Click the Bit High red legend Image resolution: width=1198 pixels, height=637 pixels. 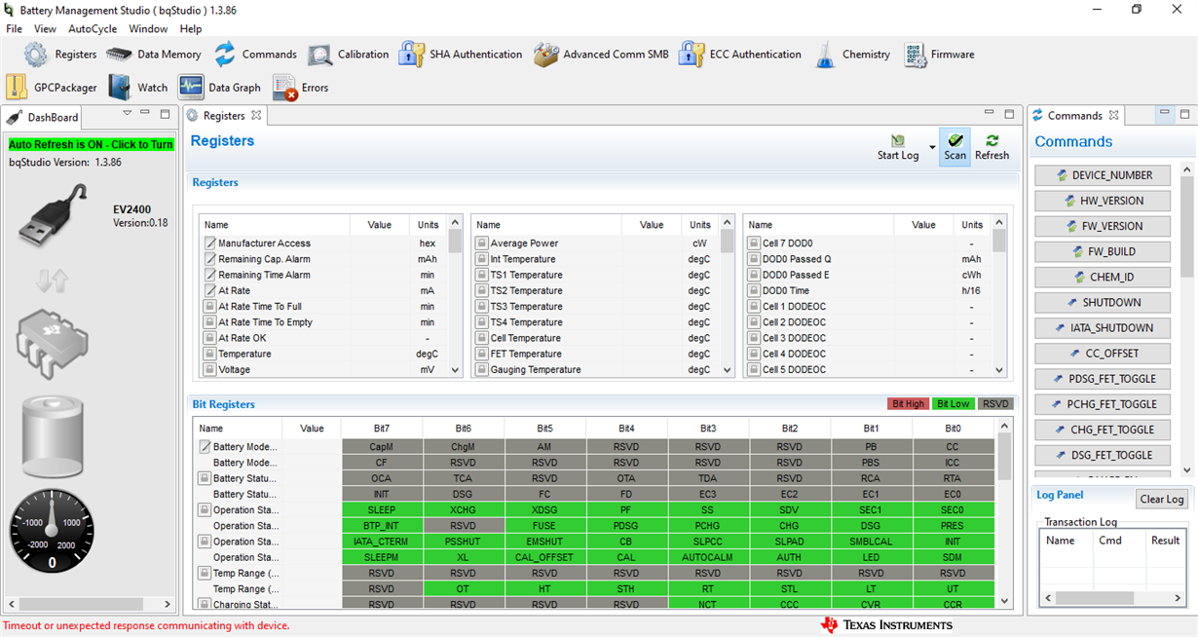pyautogui.click(x=908, y=403)
